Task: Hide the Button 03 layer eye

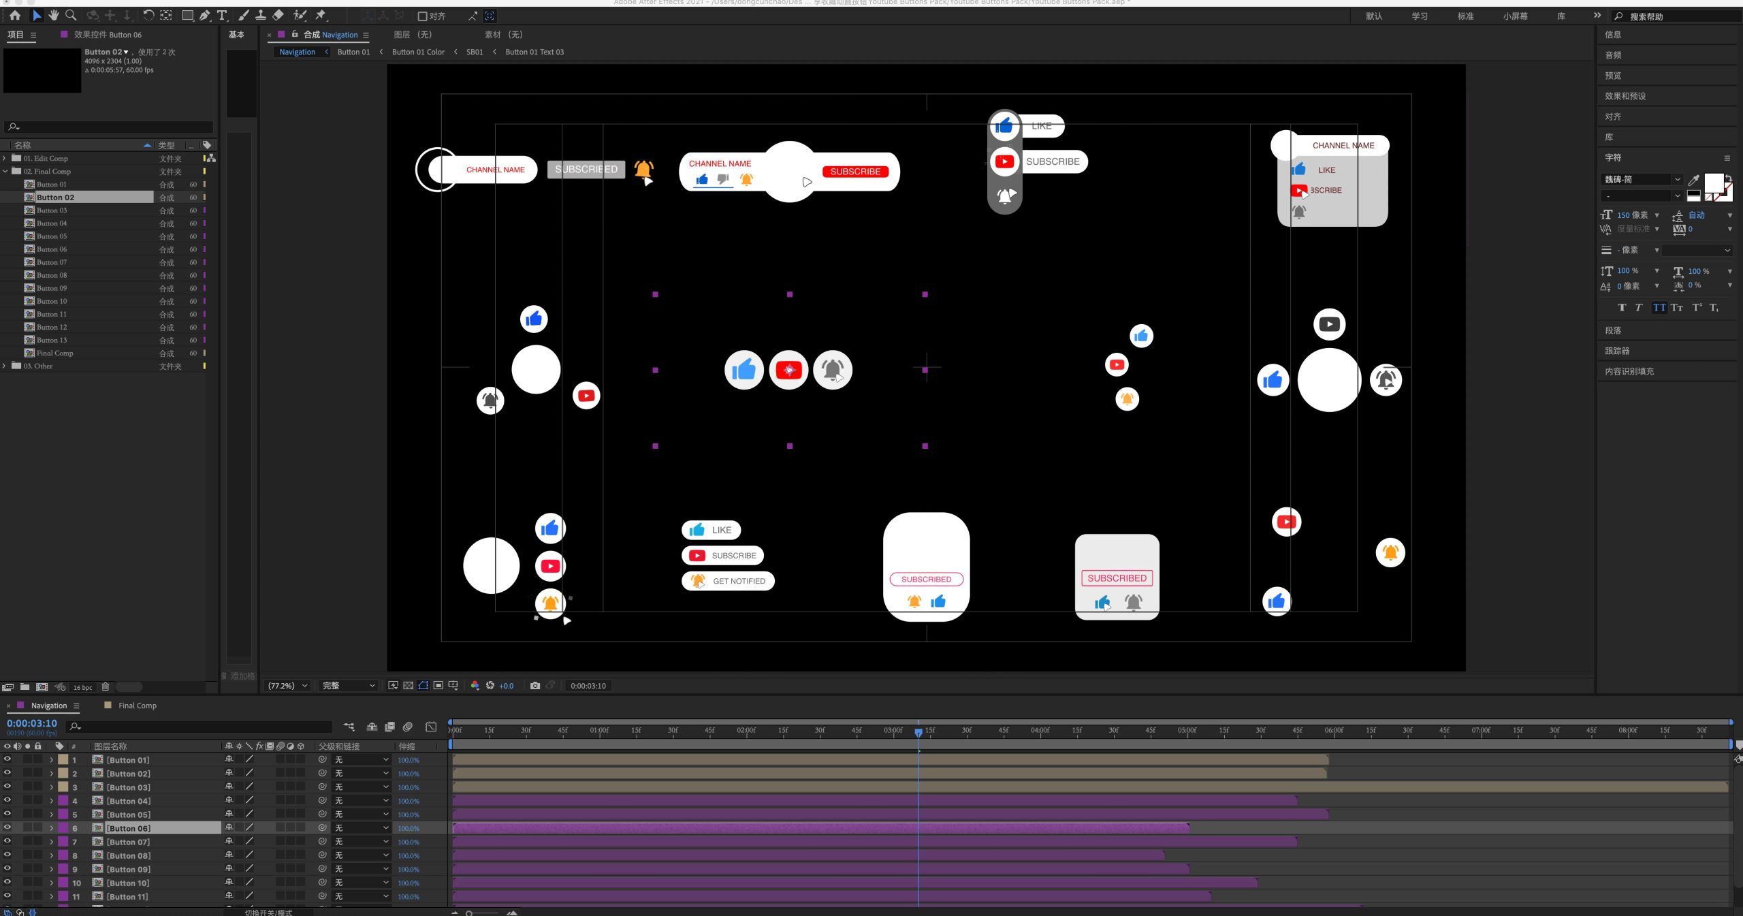Action: coord(7,787)
